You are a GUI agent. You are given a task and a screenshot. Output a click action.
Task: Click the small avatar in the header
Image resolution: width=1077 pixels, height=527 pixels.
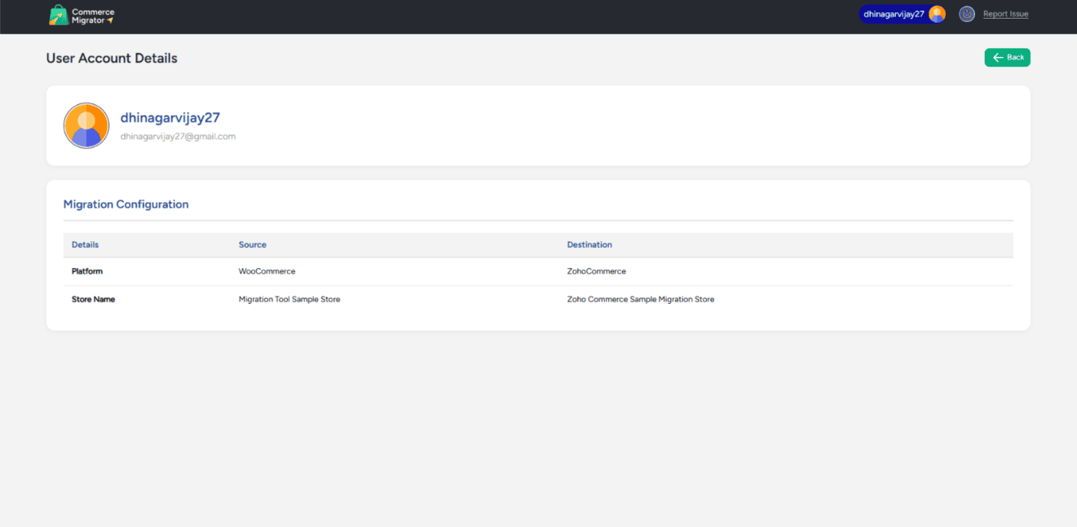click(x=937, y=14)
